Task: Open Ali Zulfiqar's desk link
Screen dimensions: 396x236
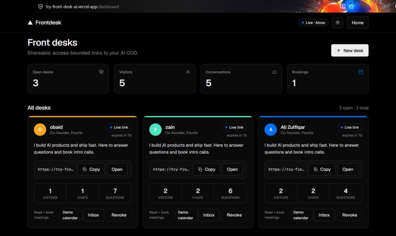Action: [348, 169]
